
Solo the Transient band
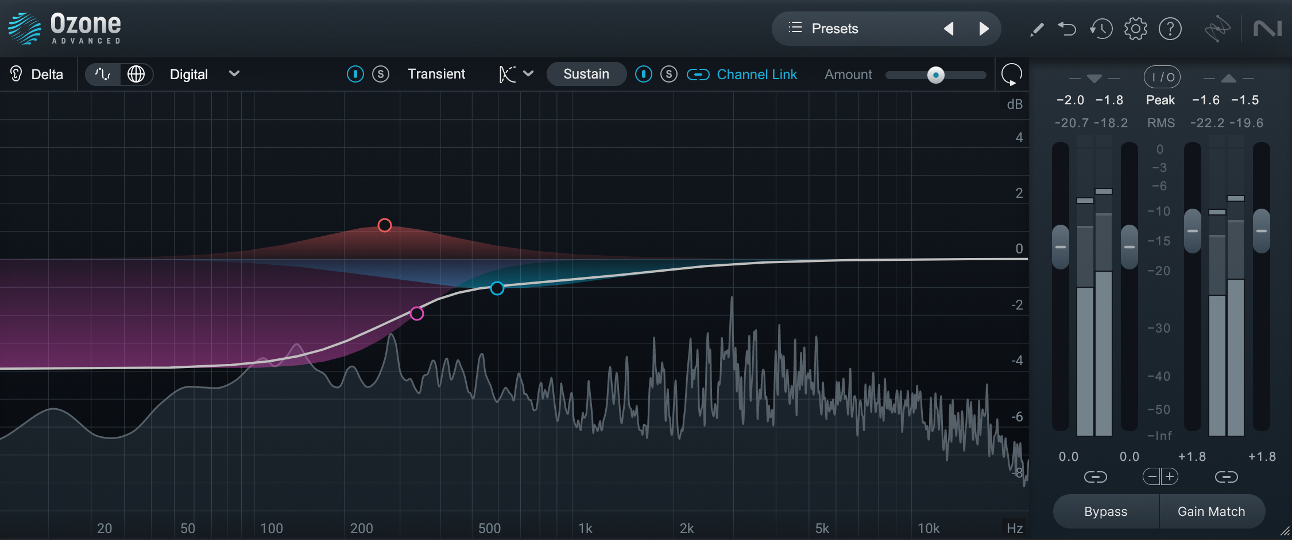[x=381, y=74]
